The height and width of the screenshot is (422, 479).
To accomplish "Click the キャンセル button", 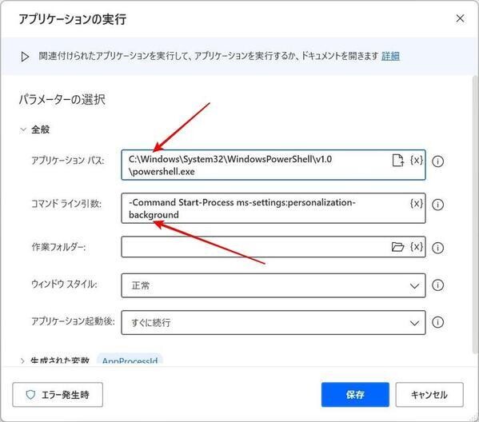I will pos(429,395).
